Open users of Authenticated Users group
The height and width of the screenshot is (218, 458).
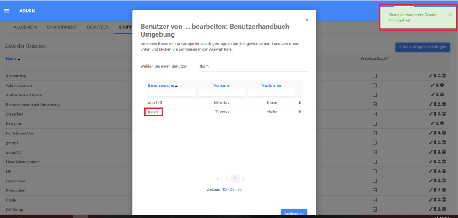click(437, 95)
